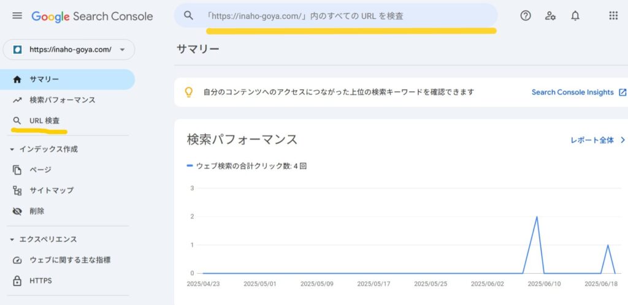Open the notifications bell
Viewport: 628px width, 305px height.
click(x=575, y=15)
